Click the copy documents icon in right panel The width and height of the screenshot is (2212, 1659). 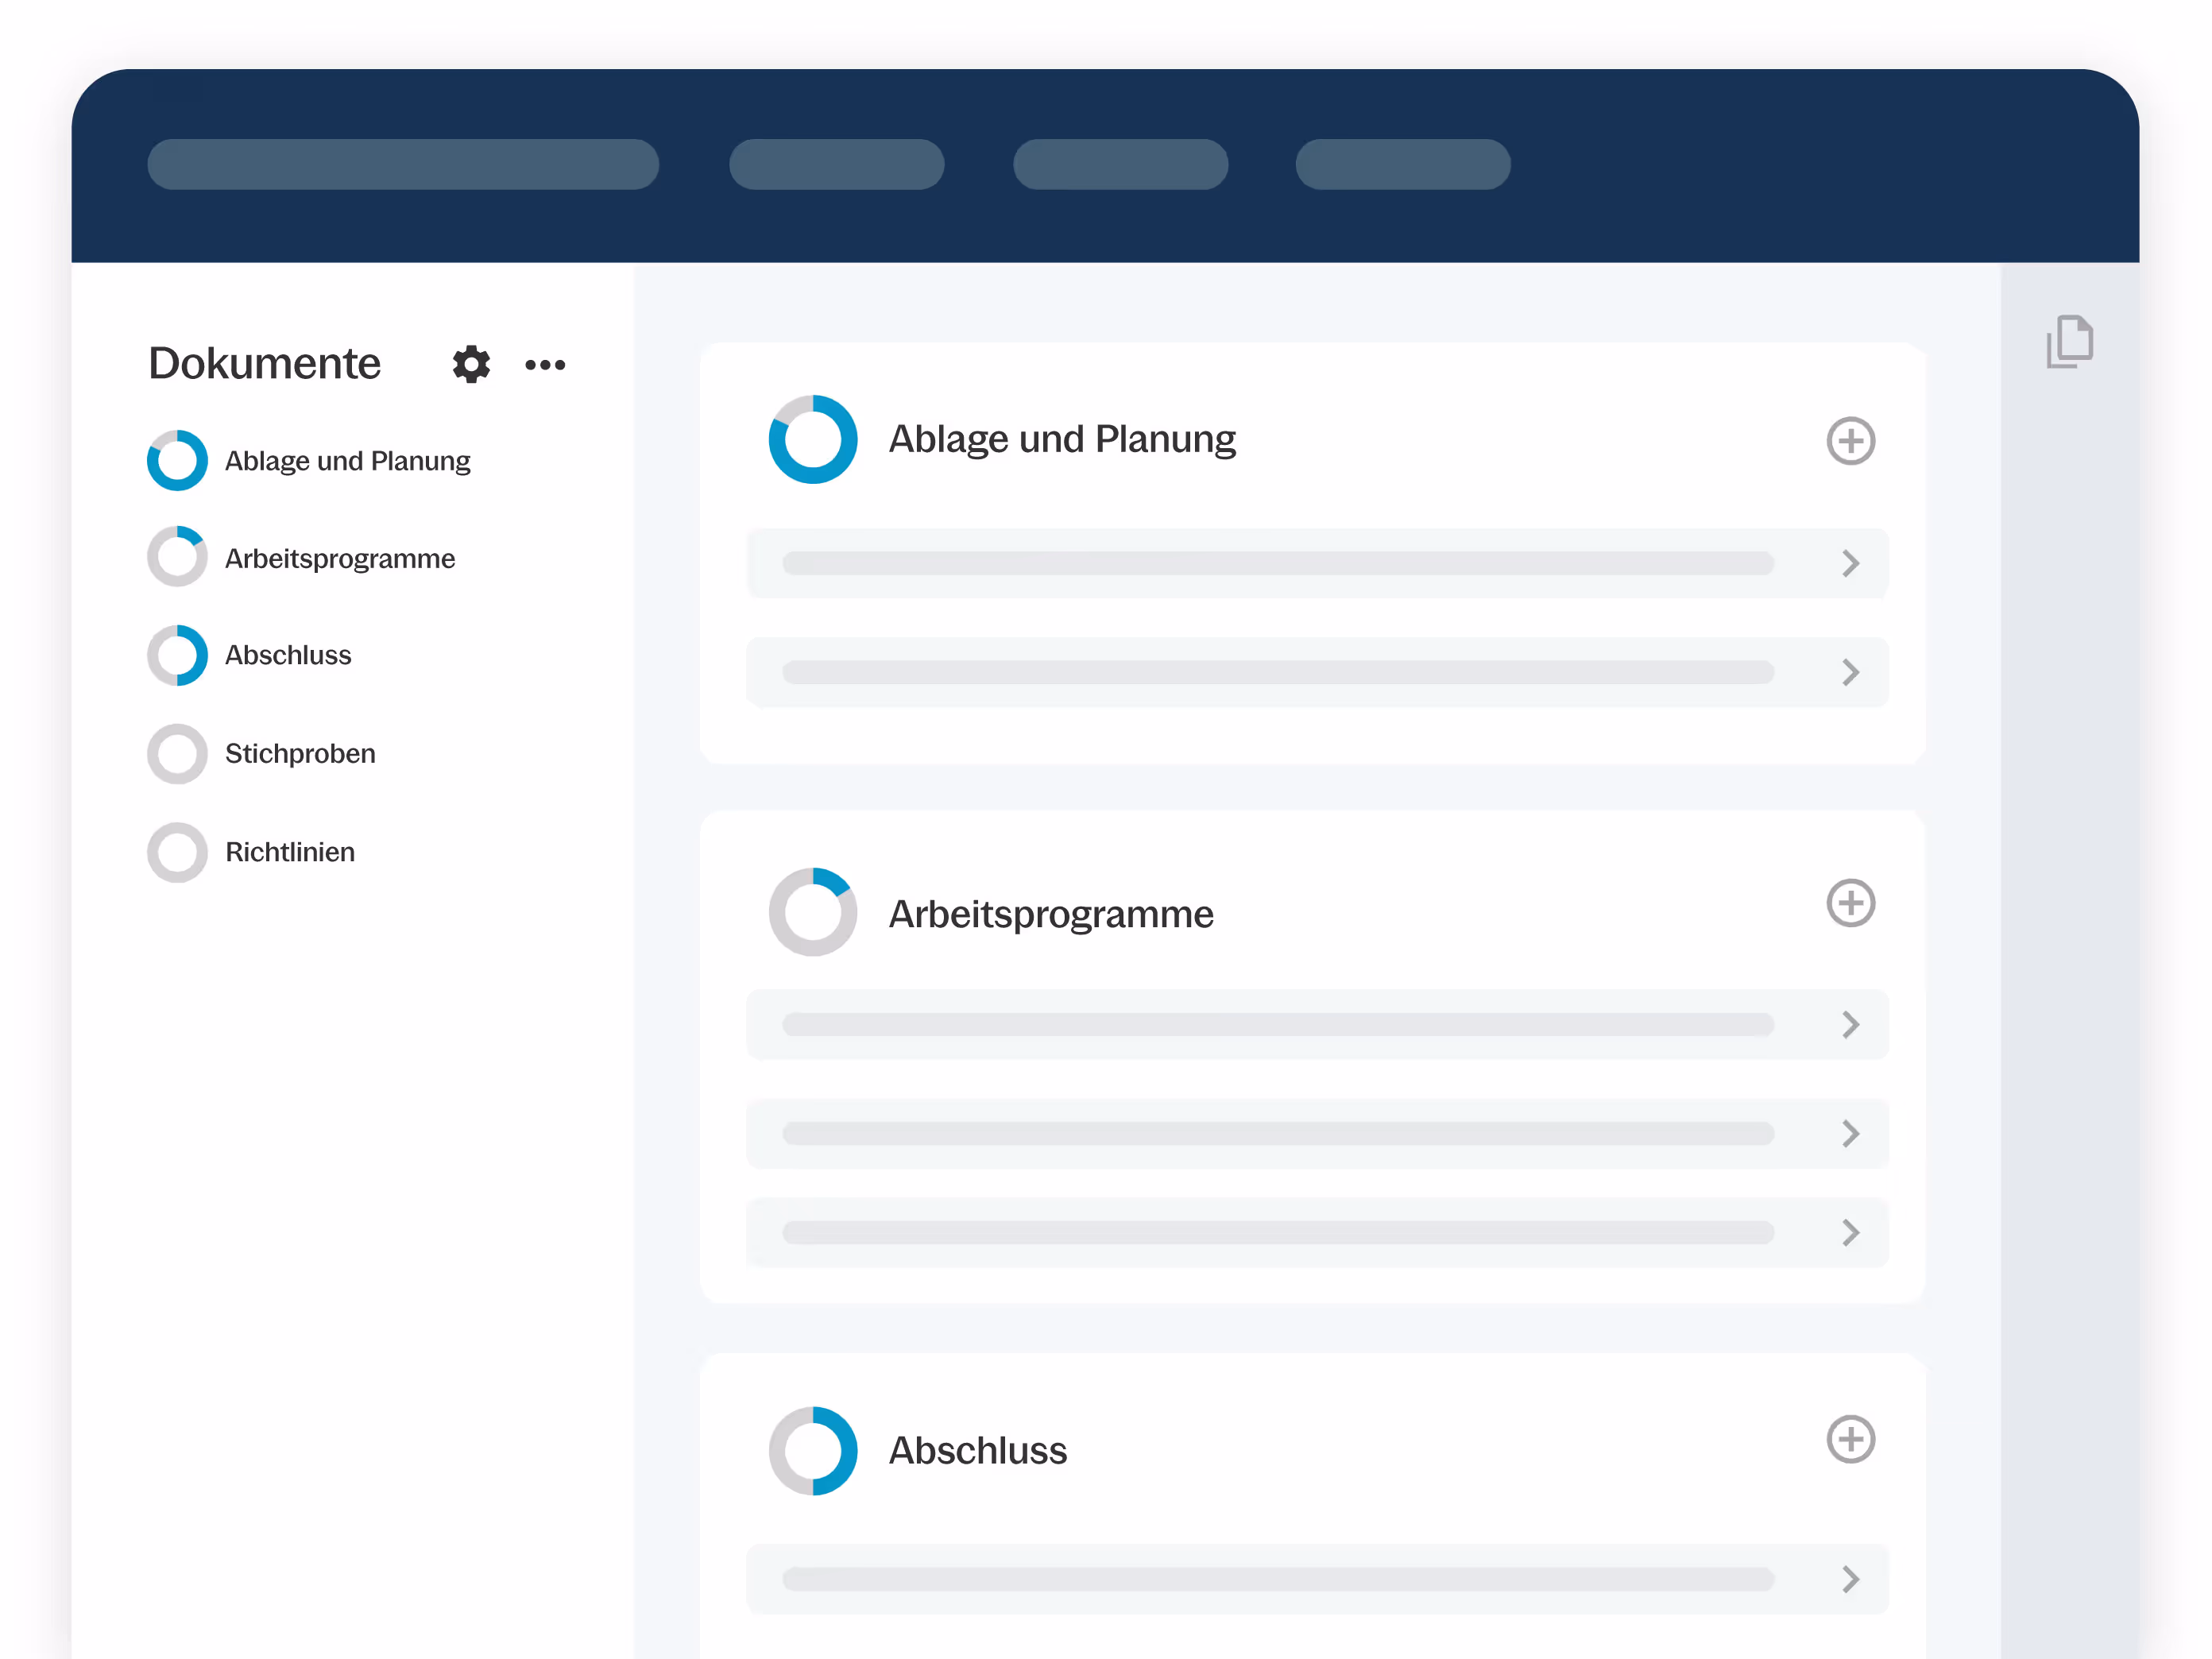pos(2069,342)
